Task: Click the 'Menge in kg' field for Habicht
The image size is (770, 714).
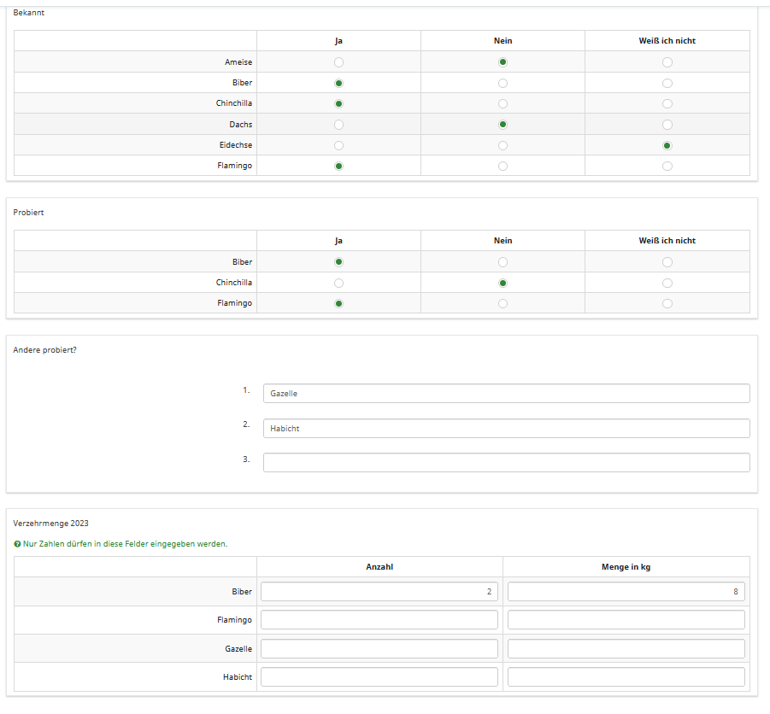Action: pos(626,677)
